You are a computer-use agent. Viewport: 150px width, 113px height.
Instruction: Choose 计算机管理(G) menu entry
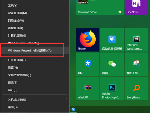[35, 35]
